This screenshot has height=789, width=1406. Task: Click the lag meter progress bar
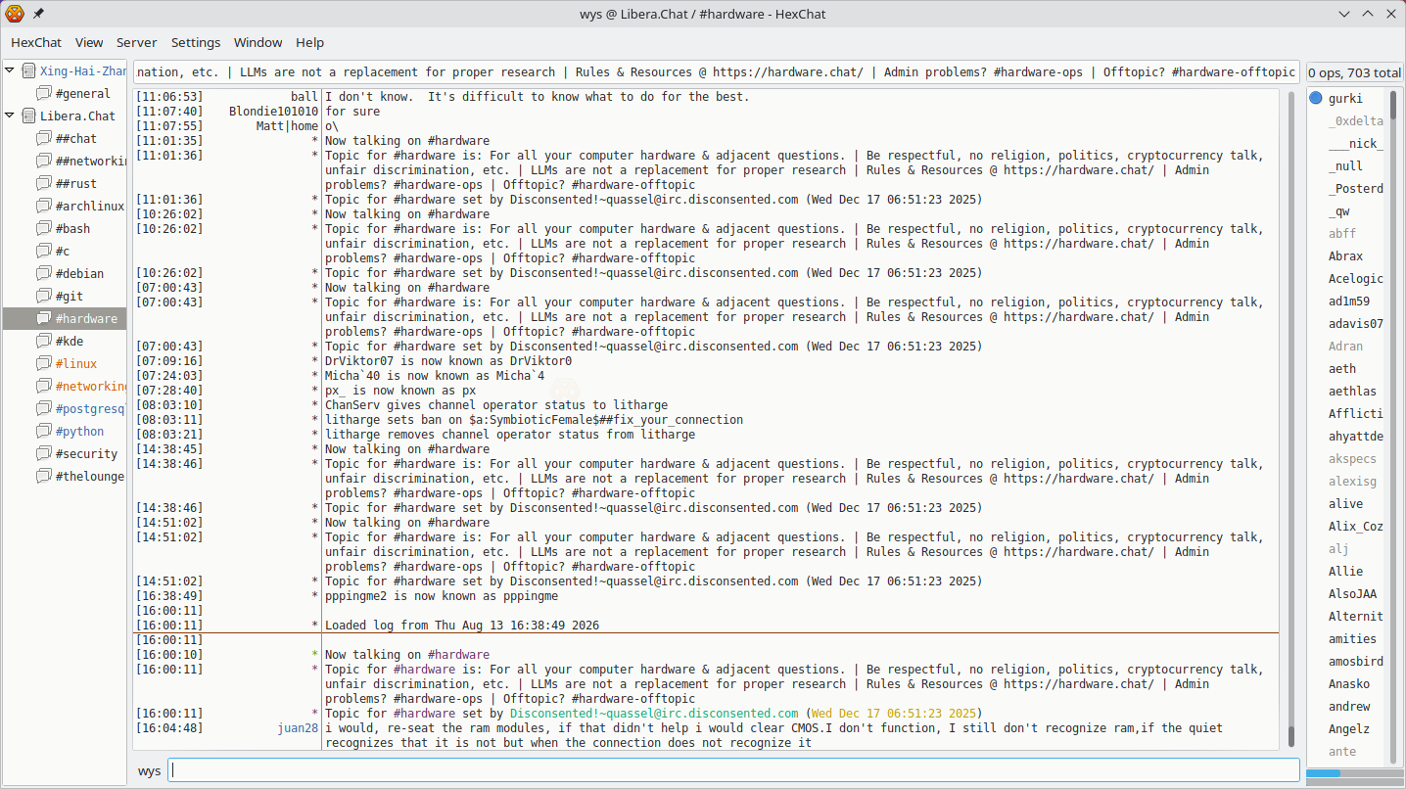coord(1354,773)
